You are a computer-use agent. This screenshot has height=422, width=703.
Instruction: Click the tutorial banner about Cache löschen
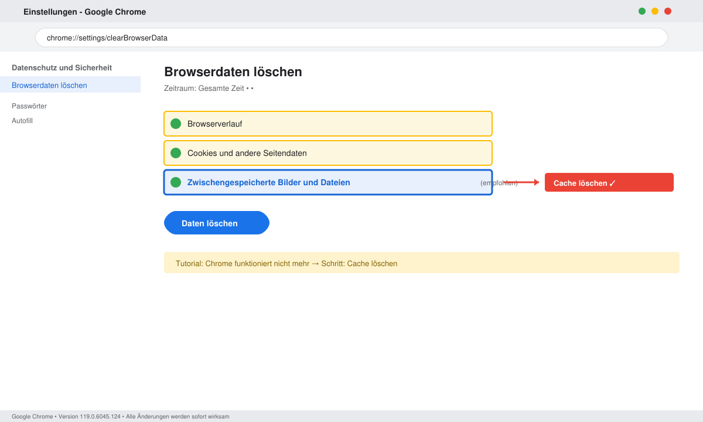point(422,263)
